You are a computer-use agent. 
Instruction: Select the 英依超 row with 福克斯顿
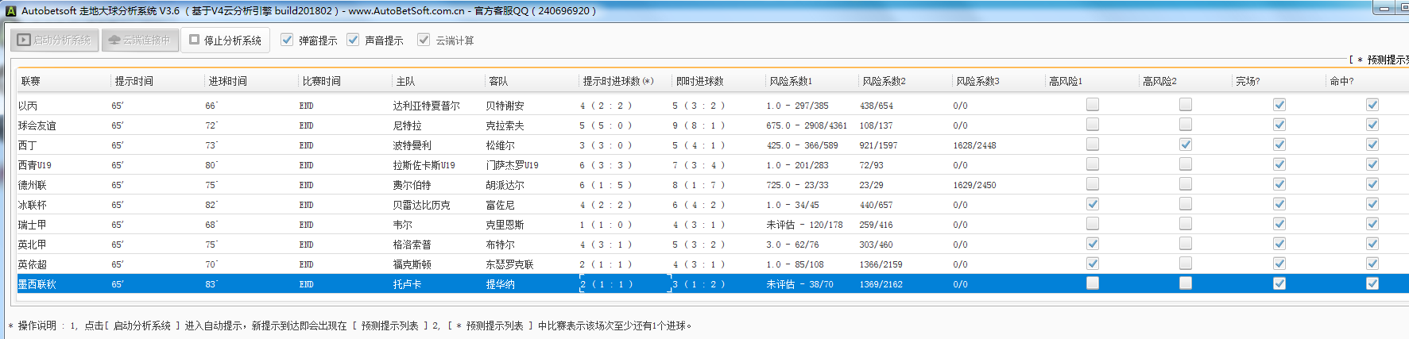click(x=412, y=264)
